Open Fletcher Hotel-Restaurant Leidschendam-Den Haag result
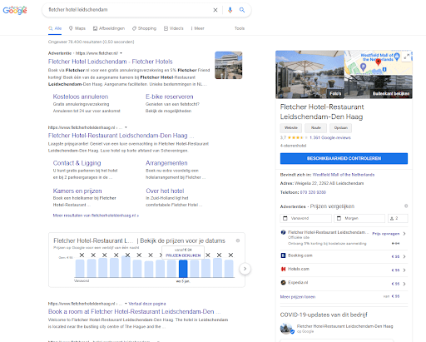Screen dimensions: 426x342 click(x=121, y=136)
